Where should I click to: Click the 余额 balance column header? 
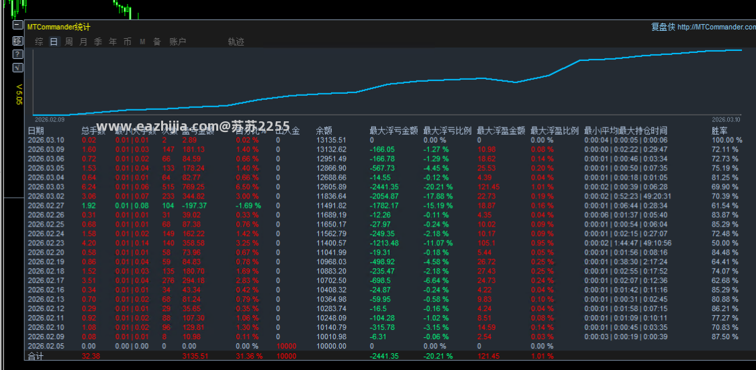click(x=324, y=131)
